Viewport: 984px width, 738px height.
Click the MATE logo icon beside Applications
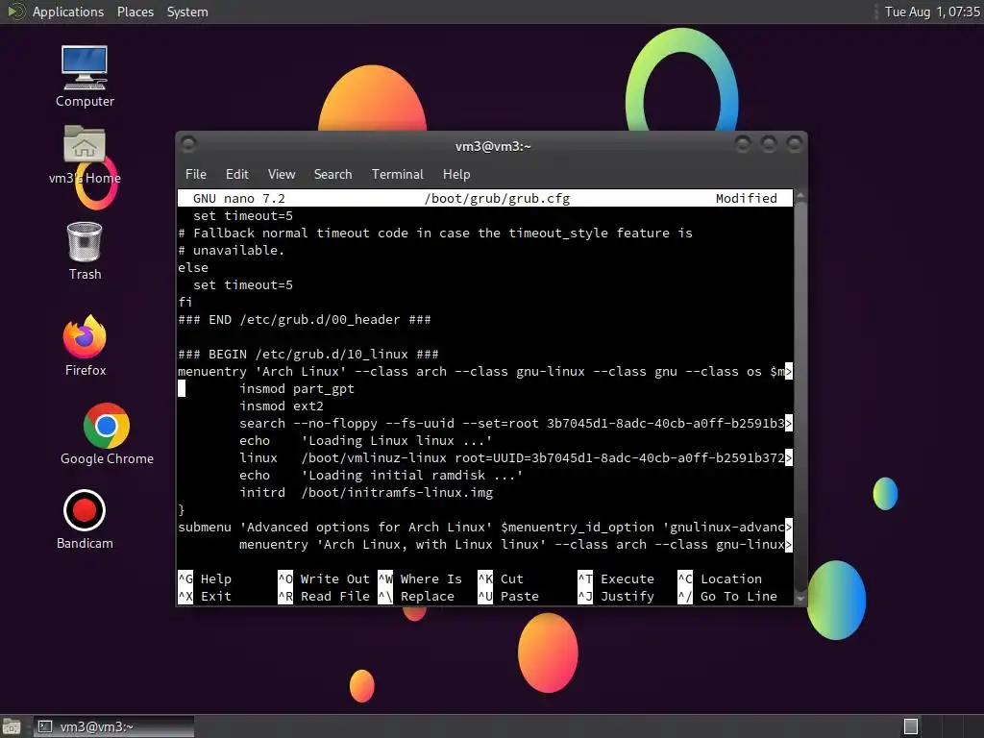coord(15,12)
